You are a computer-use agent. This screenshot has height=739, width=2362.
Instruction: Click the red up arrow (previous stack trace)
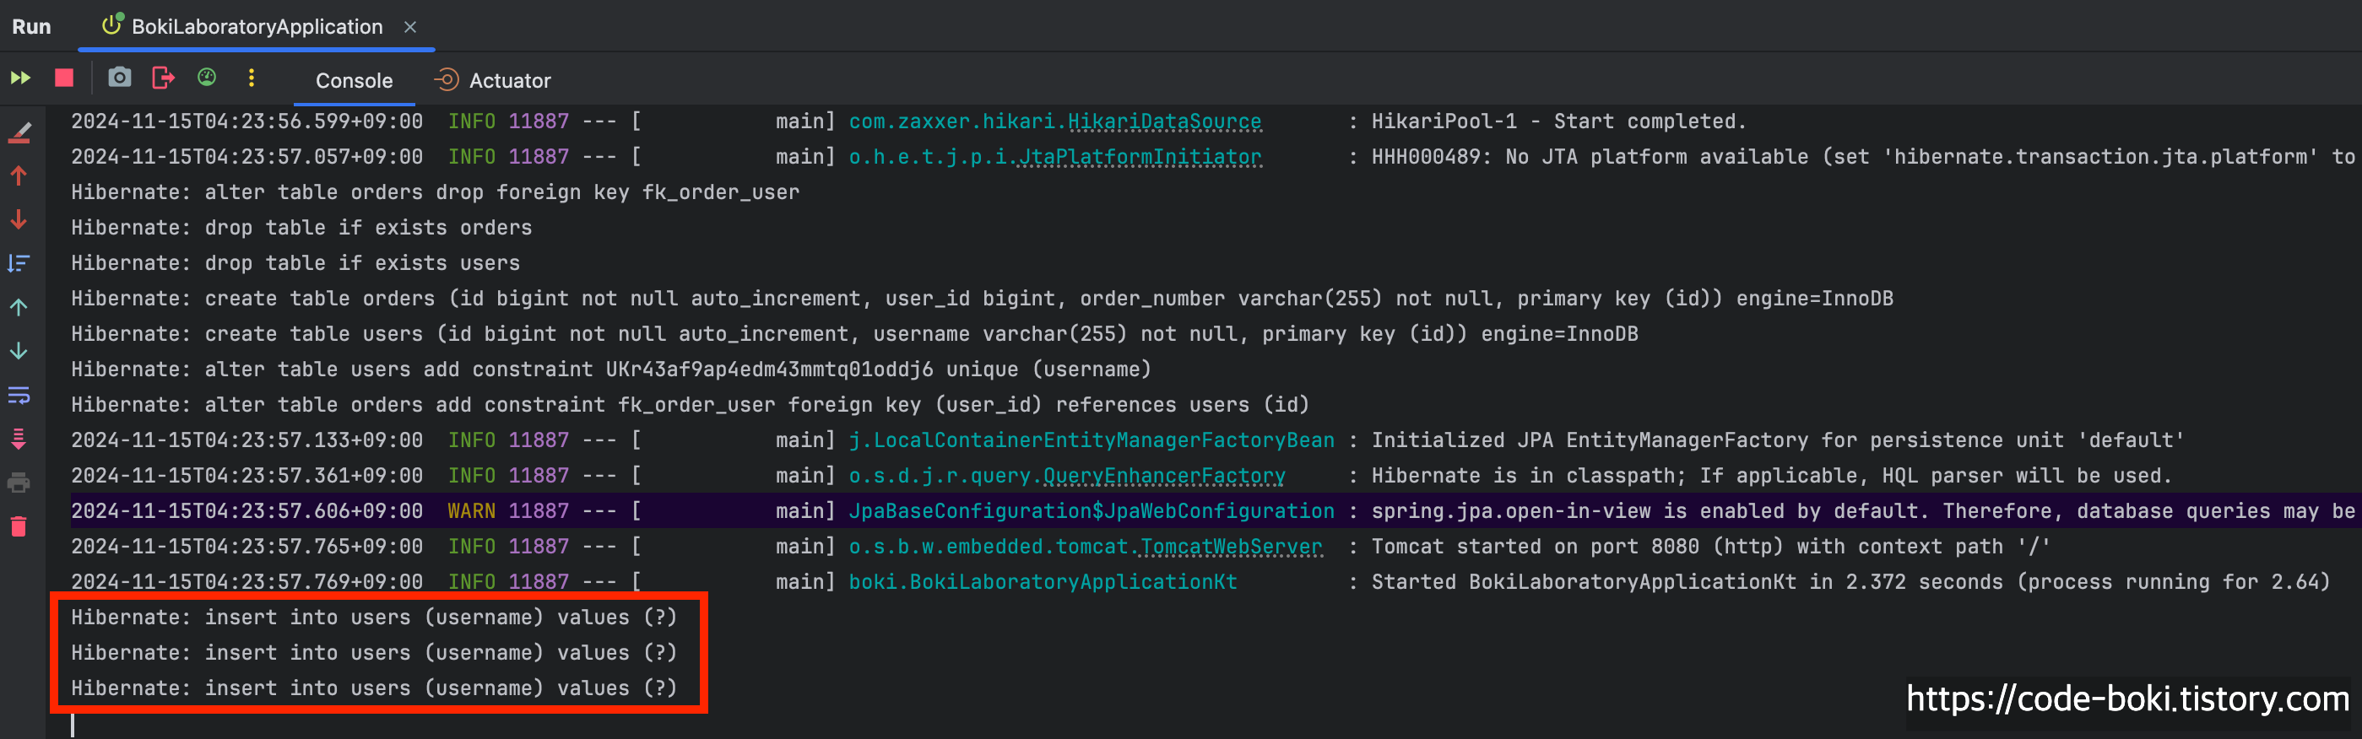coord(19,176)
